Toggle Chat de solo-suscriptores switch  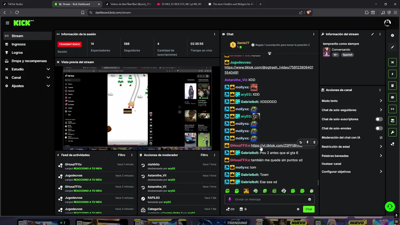pos(379,119)
